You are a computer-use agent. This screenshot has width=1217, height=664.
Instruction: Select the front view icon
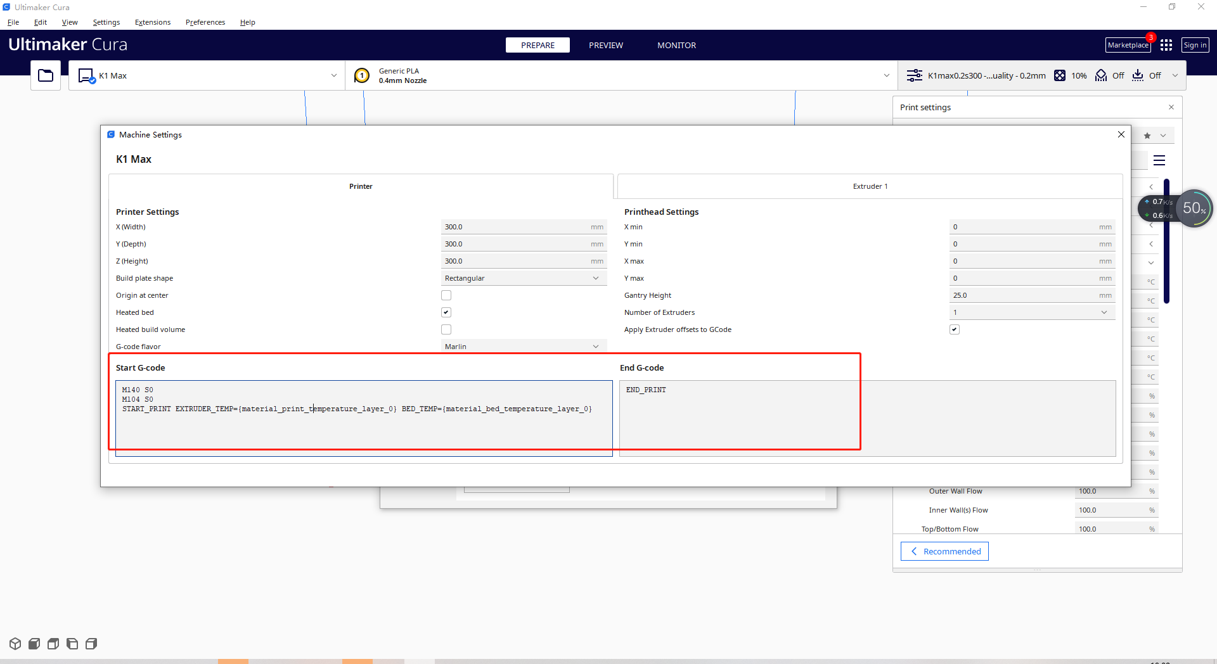click(34, 644)
